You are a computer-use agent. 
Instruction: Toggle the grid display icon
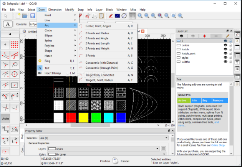[132, 16]
